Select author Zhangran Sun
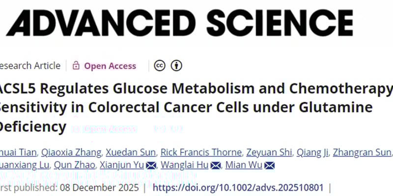The width and height of the screenshot is (393, 196). (x=362, y=152)
